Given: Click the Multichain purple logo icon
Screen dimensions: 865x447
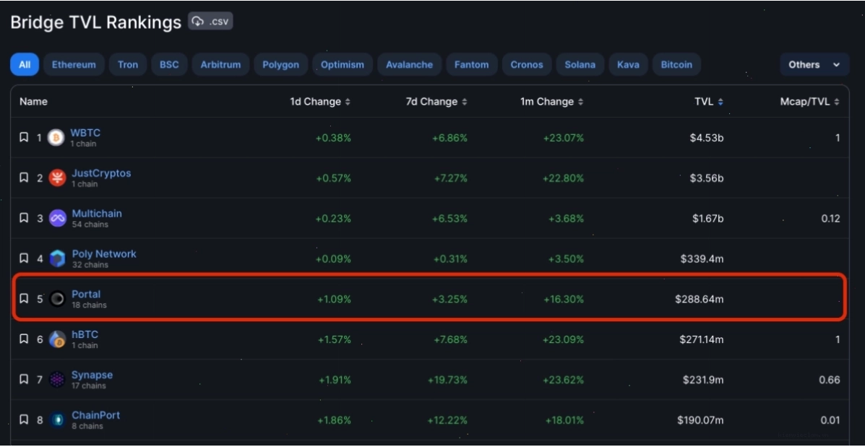Looking at the screenshot, I should (57, 217).
